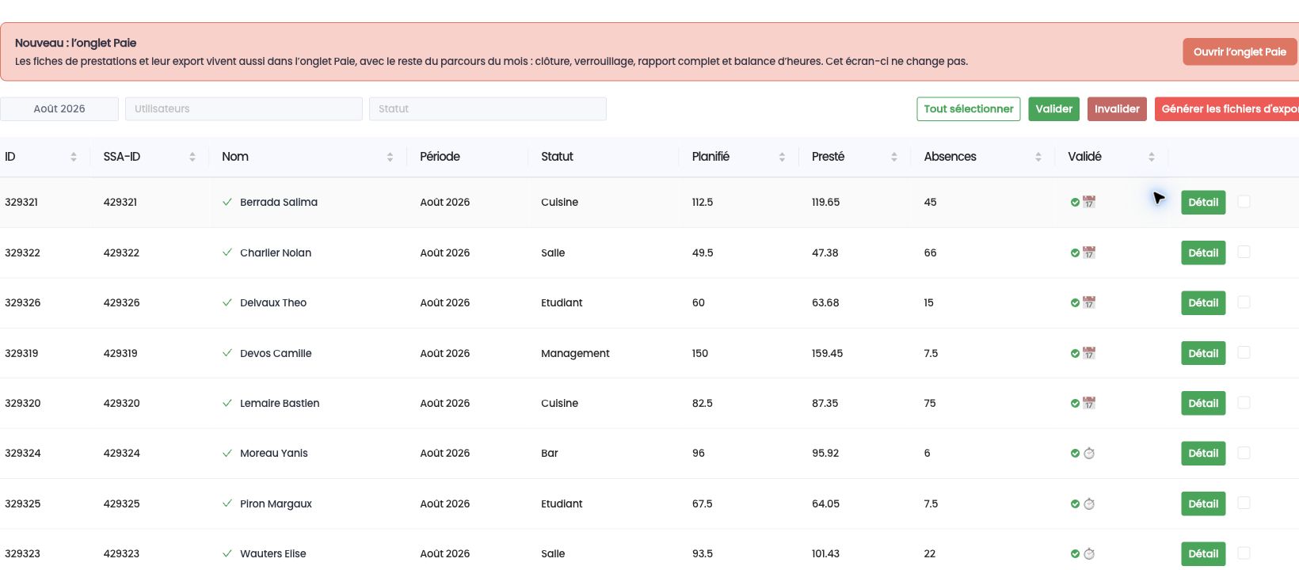The image size is (1299, 570).
Task: Open Détail for Wauters Elise
Action: point(1203,553)
